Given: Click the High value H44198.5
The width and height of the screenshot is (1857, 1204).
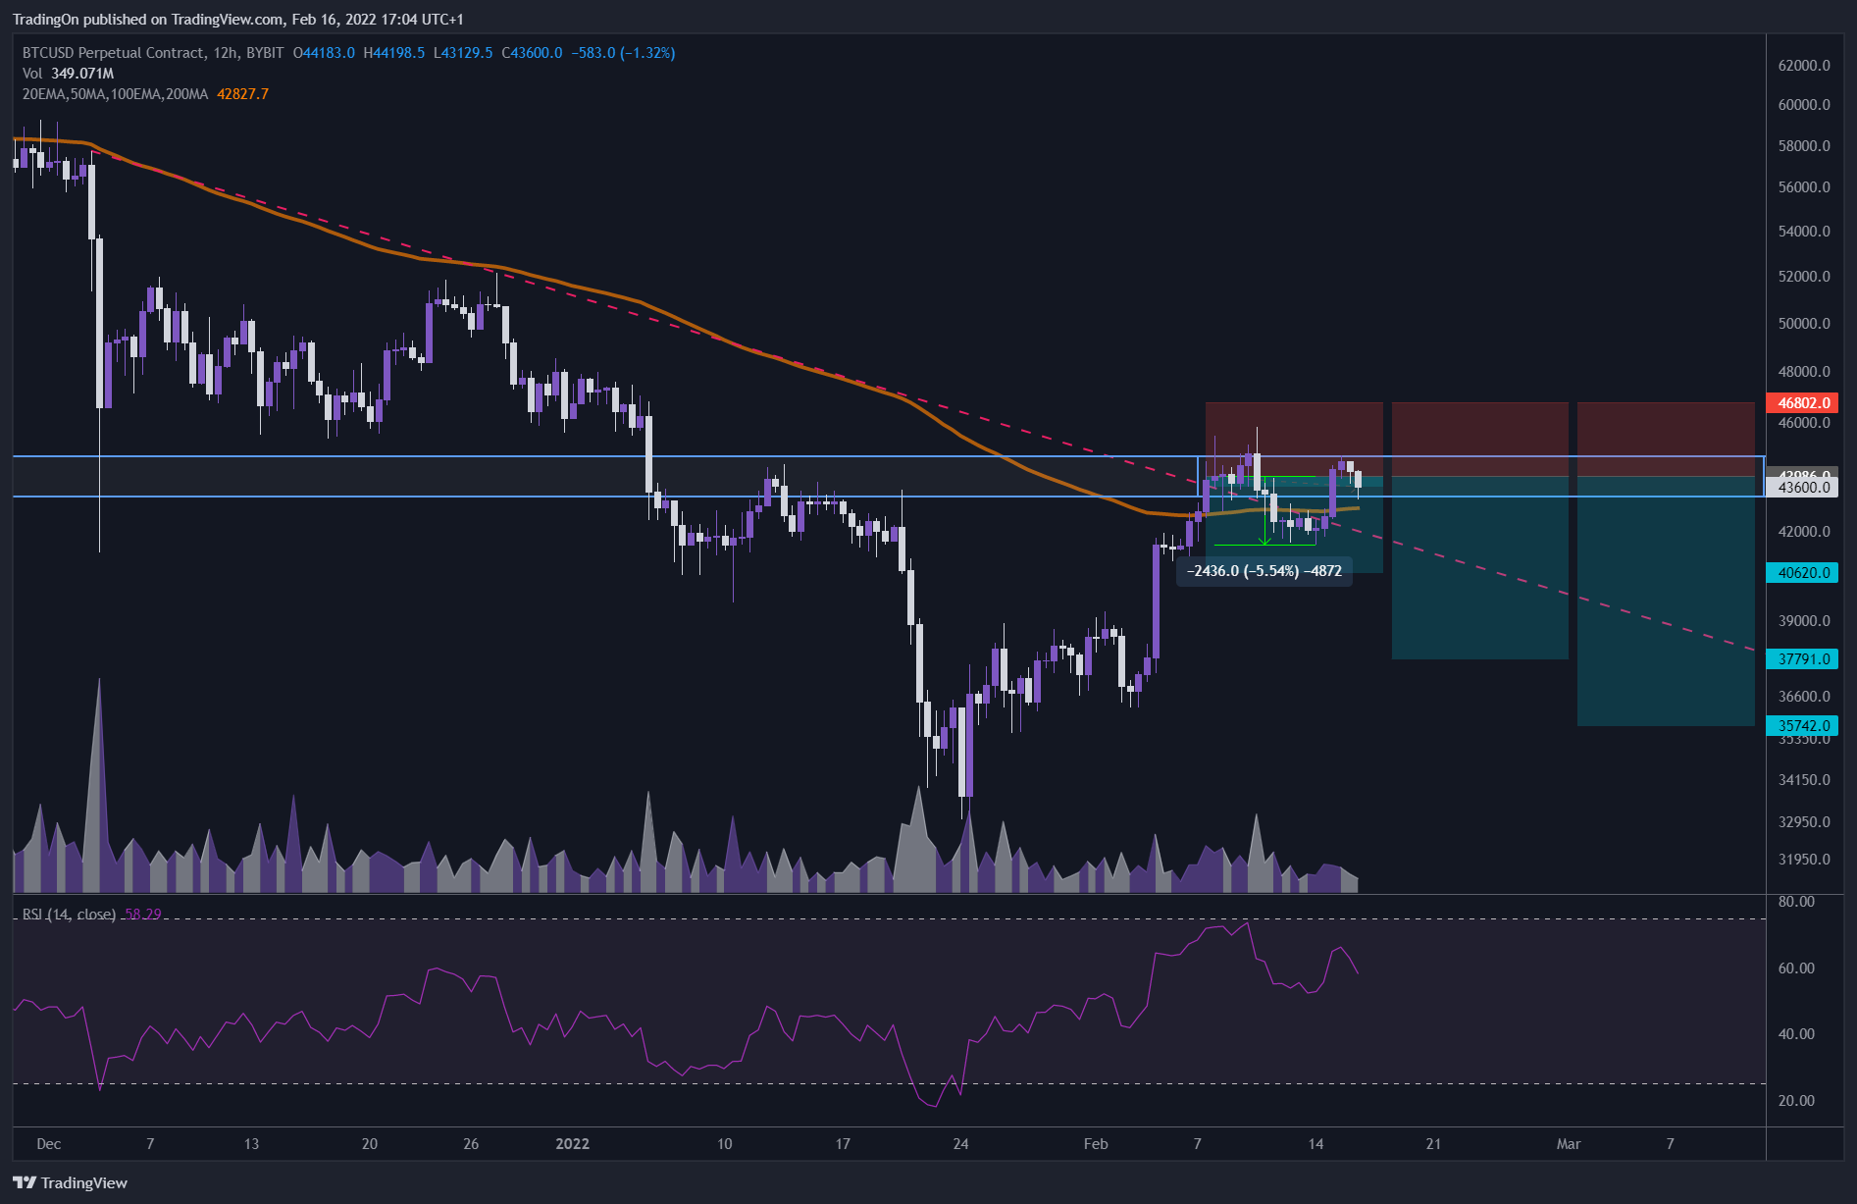Looking at the screenshot, I should point(393,53).
